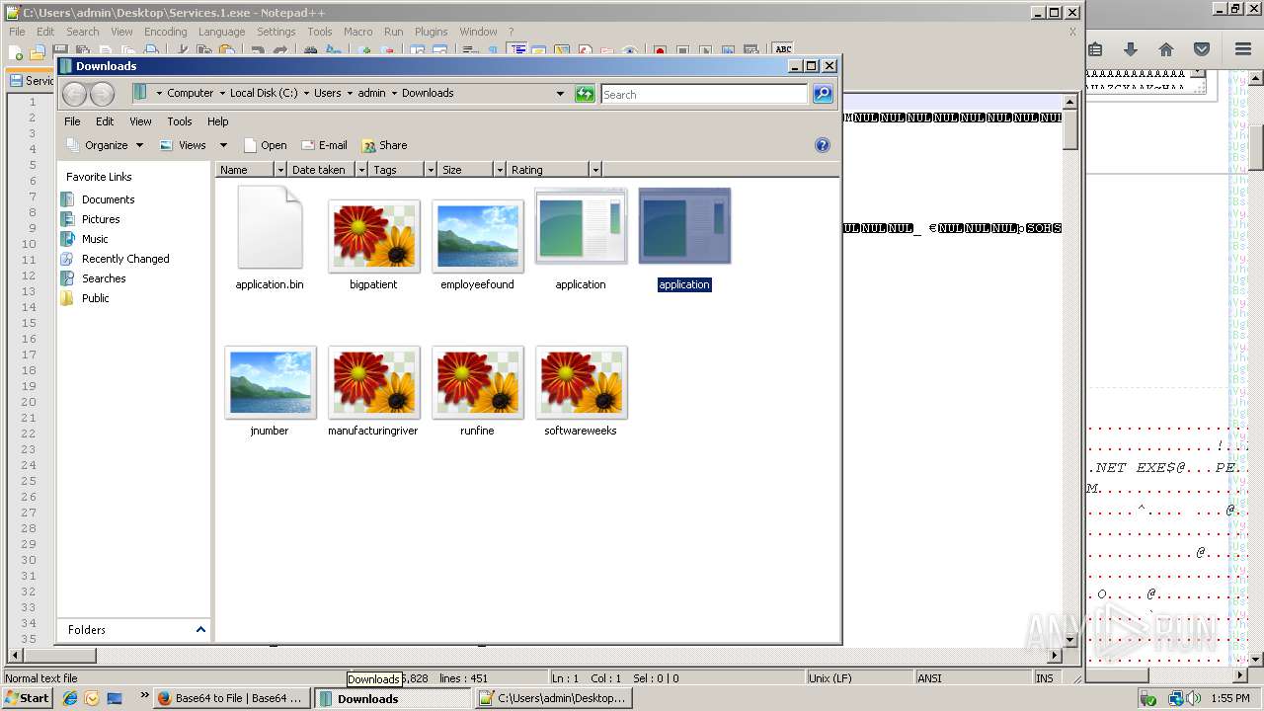Open the Name column dropdown arrow
Viewport: 1264px width, 711px height.
click(280, 170)
